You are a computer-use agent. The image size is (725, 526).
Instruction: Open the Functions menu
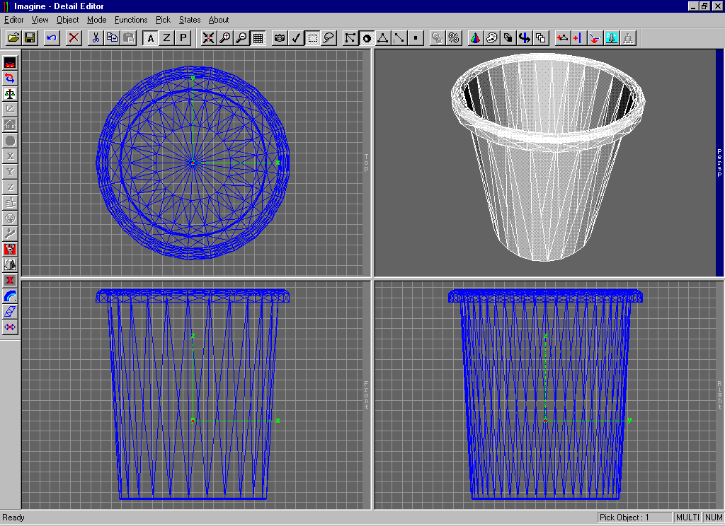tap(131, 20)
